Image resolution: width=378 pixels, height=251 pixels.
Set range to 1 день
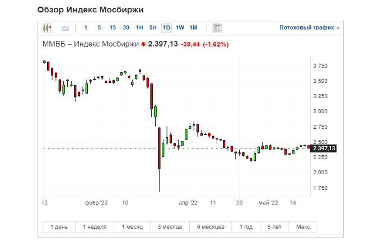click(x=59, y=227)
